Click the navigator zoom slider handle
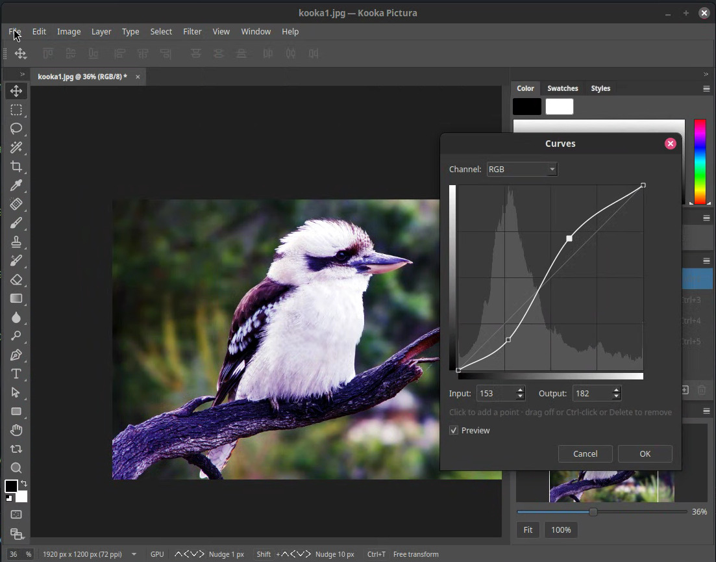 click(x=593, y=512)
